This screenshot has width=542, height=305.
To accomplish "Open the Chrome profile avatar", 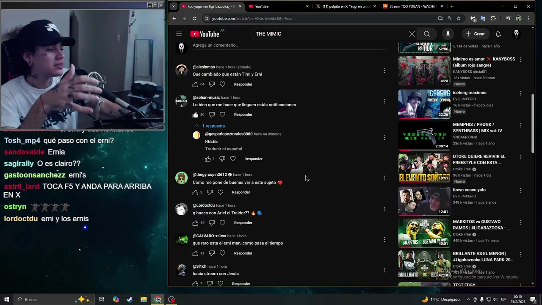I will tap(518, 18).
